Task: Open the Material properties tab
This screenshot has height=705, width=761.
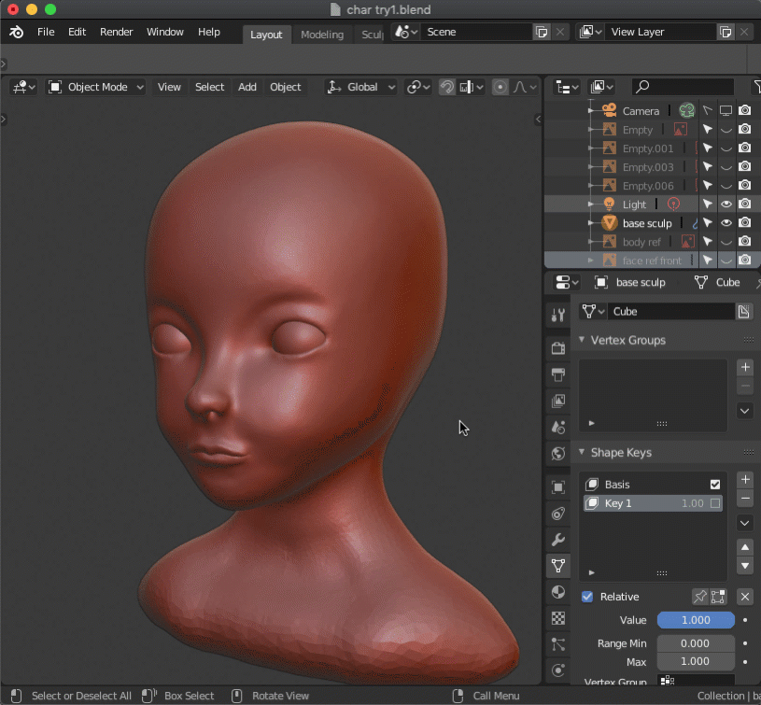Action: point(558,592)
